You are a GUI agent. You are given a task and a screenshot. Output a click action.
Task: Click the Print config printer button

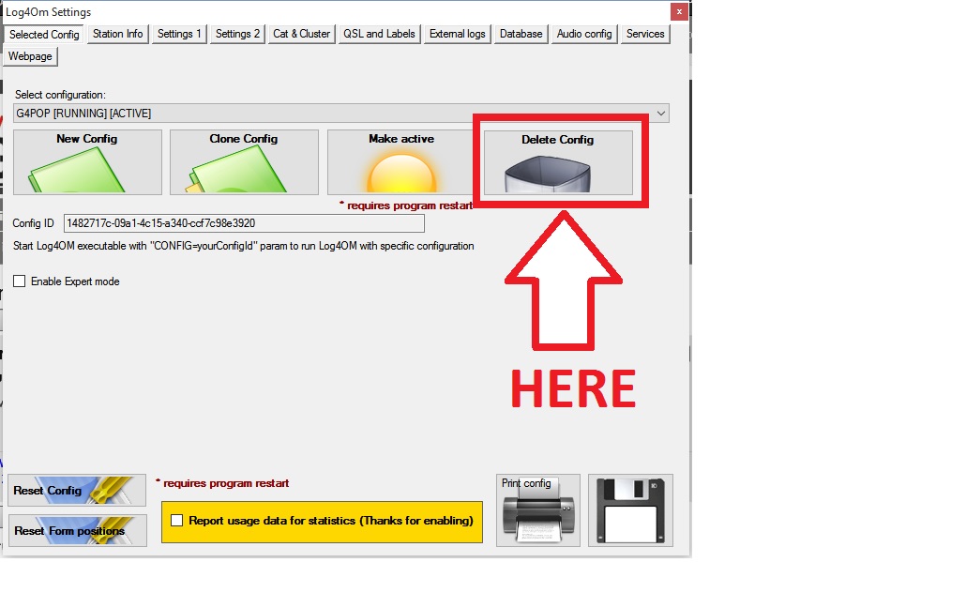pyautogui.click(x=538, y=510)
